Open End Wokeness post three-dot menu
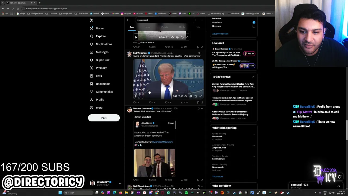Viewport: 348px width, 196px height. [x=202, y=53]
